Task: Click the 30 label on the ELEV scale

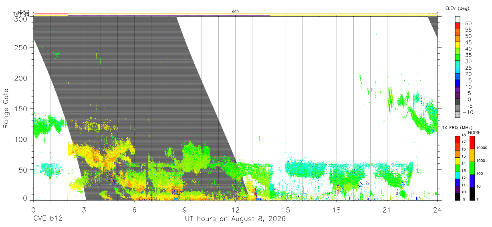Action: 468,62
